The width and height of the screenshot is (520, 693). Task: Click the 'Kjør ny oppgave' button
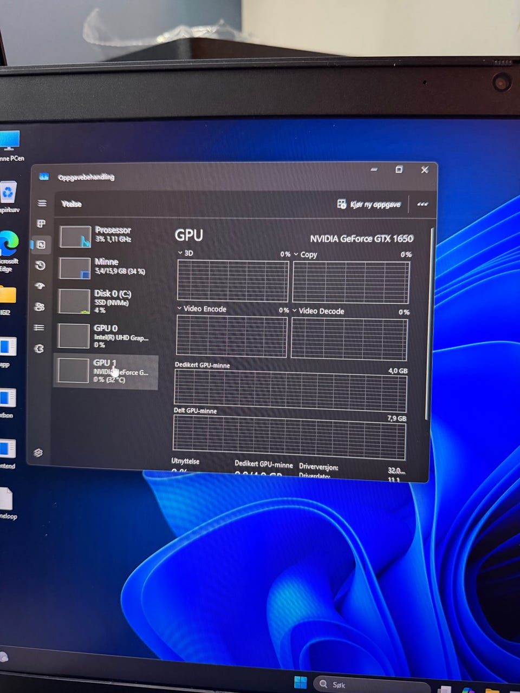(x=369, y=204)
